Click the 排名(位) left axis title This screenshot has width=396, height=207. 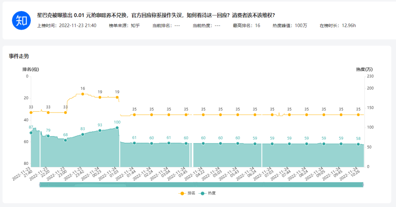(31, 69)
